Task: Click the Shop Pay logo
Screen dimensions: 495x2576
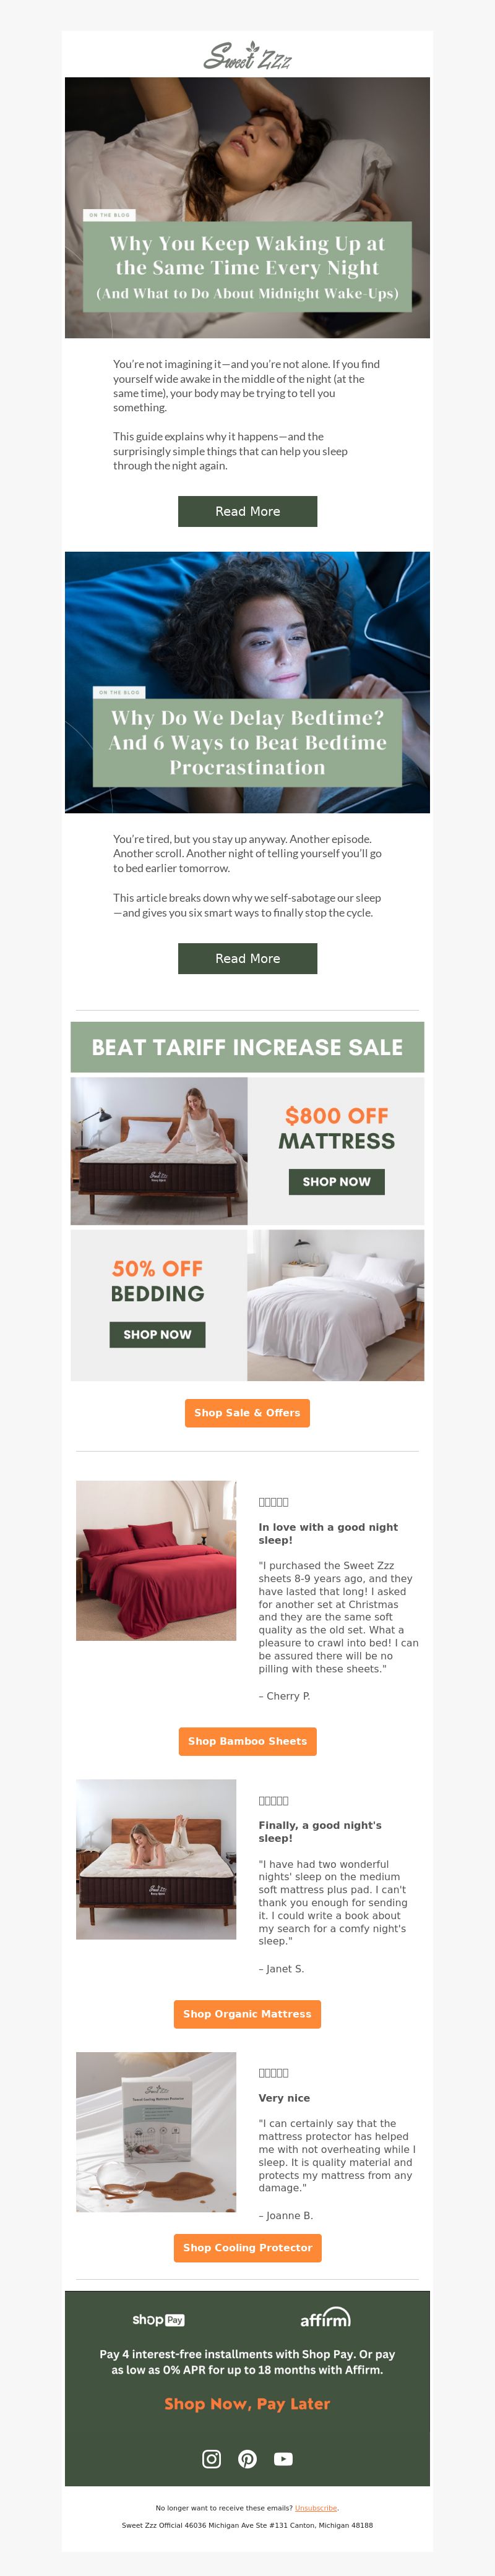Action: pos(158,2319)
